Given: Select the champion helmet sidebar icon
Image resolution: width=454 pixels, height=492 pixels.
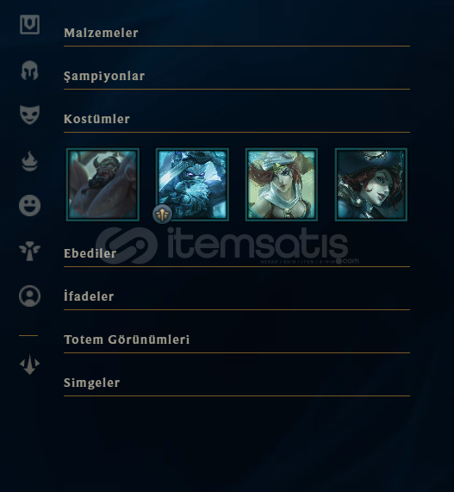Looking at the screenshot, I should pyautogui.click(x=30, y=71).
